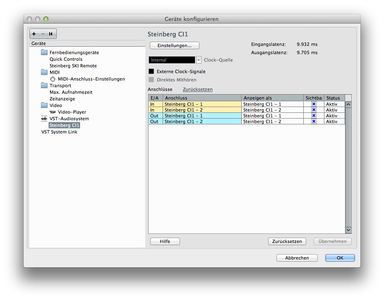This screenshot has width=384, height=300.
Task: Click the Anzeigen als column header
Action: tap(272, 98)
